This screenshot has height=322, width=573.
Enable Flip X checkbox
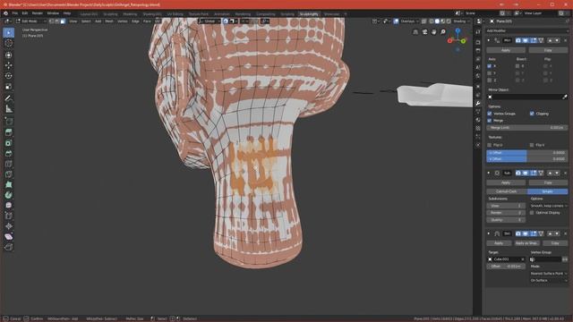point(545,66)
